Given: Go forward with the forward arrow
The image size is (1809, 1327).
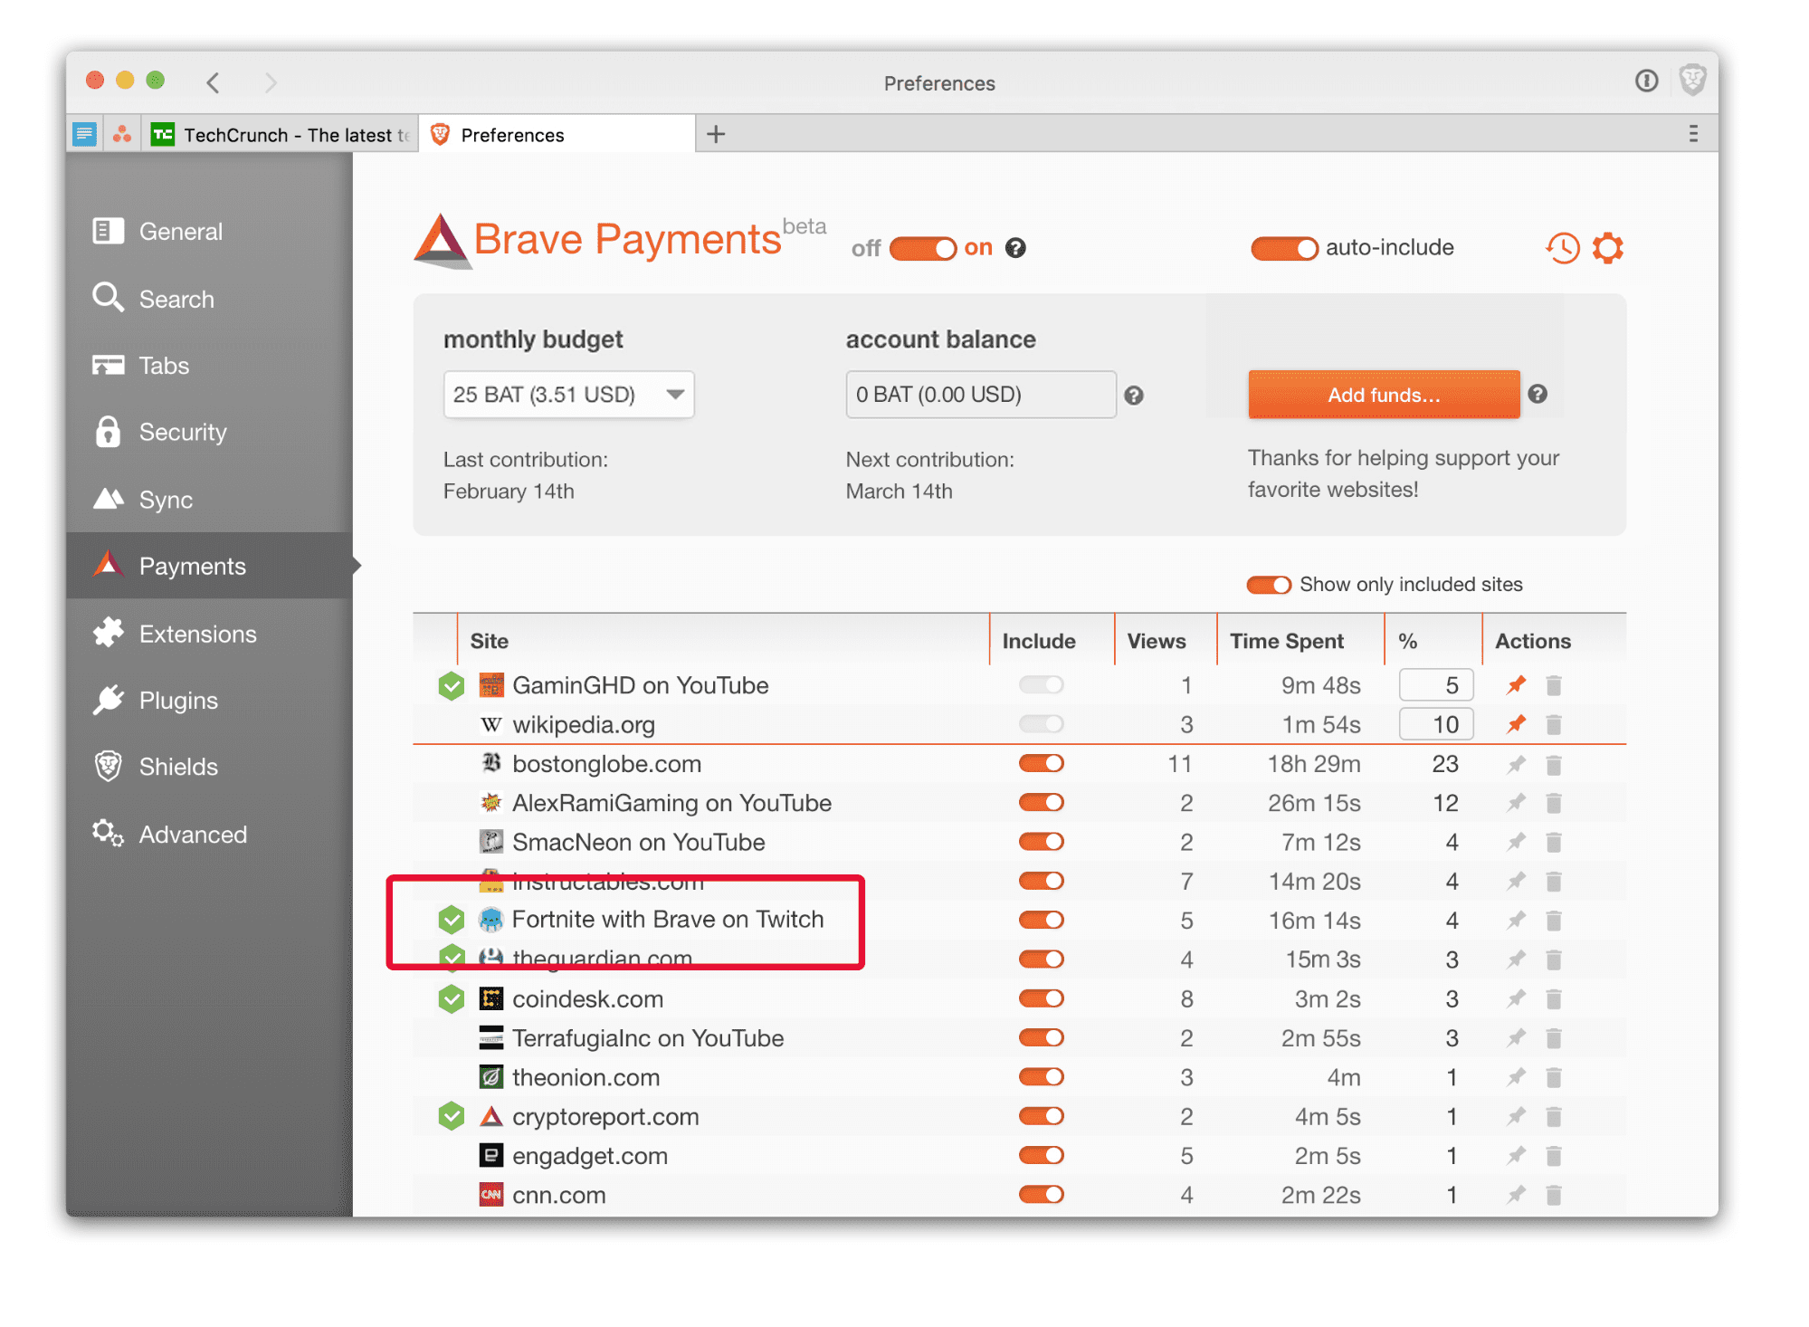Looking at the screenshot, I should click(x=270, y=82).
